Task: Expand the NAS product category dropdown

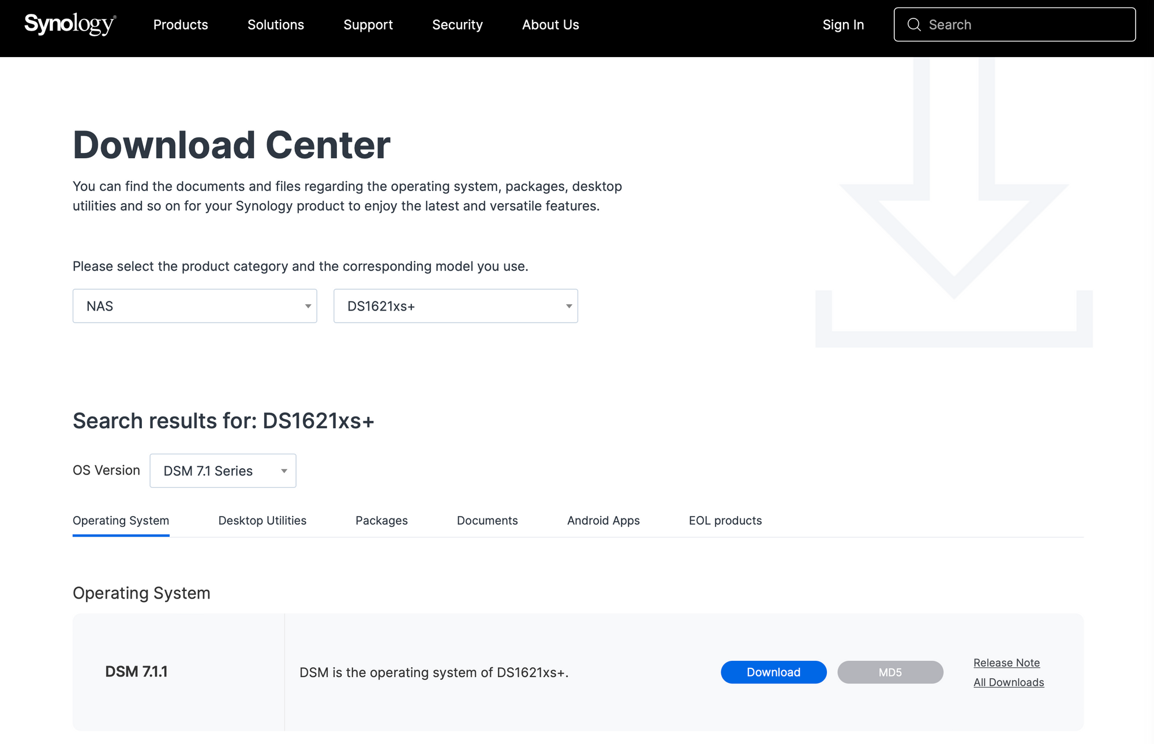Action: point(195,306)
